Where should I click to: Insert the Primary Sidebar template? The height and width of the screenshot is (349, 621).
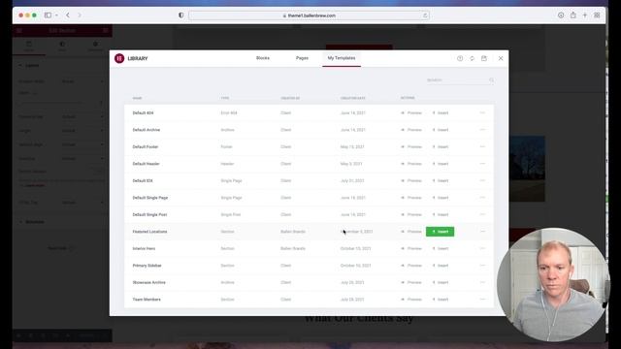441,266
